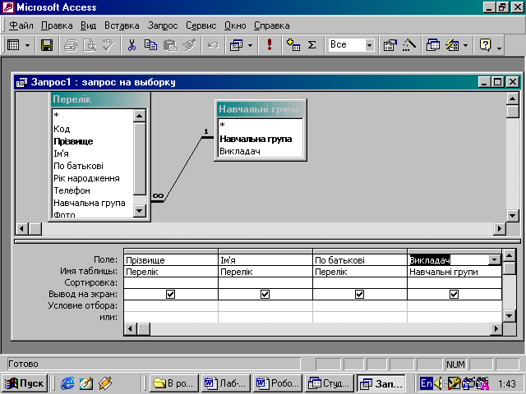
Task: Open toolbar options arrow at far right
Action: [499, 48]
